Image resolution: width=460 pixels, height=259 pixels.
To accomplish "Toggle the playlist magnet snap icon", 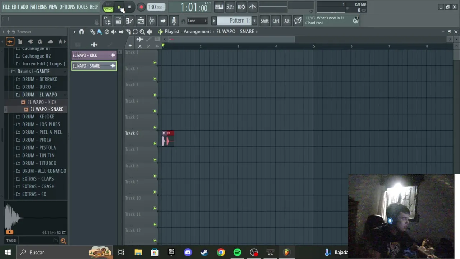I will coord(82,32).
